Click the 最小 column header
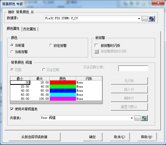Viewport: 166px width, 145px height. click(20, 78)
